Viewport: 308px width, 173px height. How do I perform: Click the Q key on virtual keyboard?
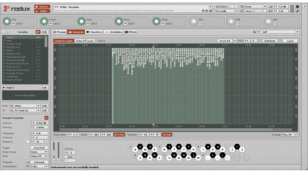pos(135,150)
